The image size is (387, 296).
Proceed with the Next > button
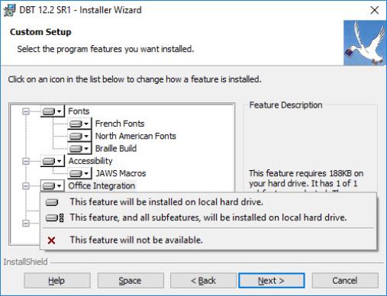click(272, 281)
